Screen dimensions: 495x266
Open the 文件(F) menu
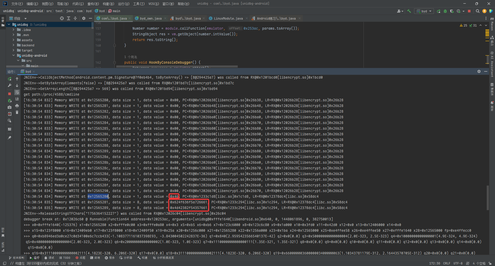pos(17,4)
